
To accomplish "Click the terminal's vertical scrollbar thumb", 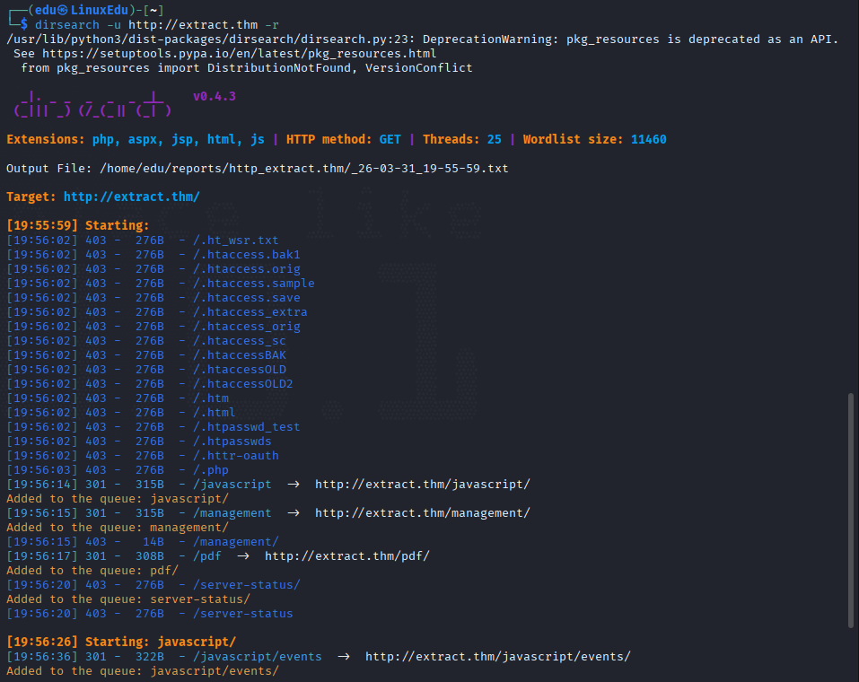I will click(x=851, y=510).
